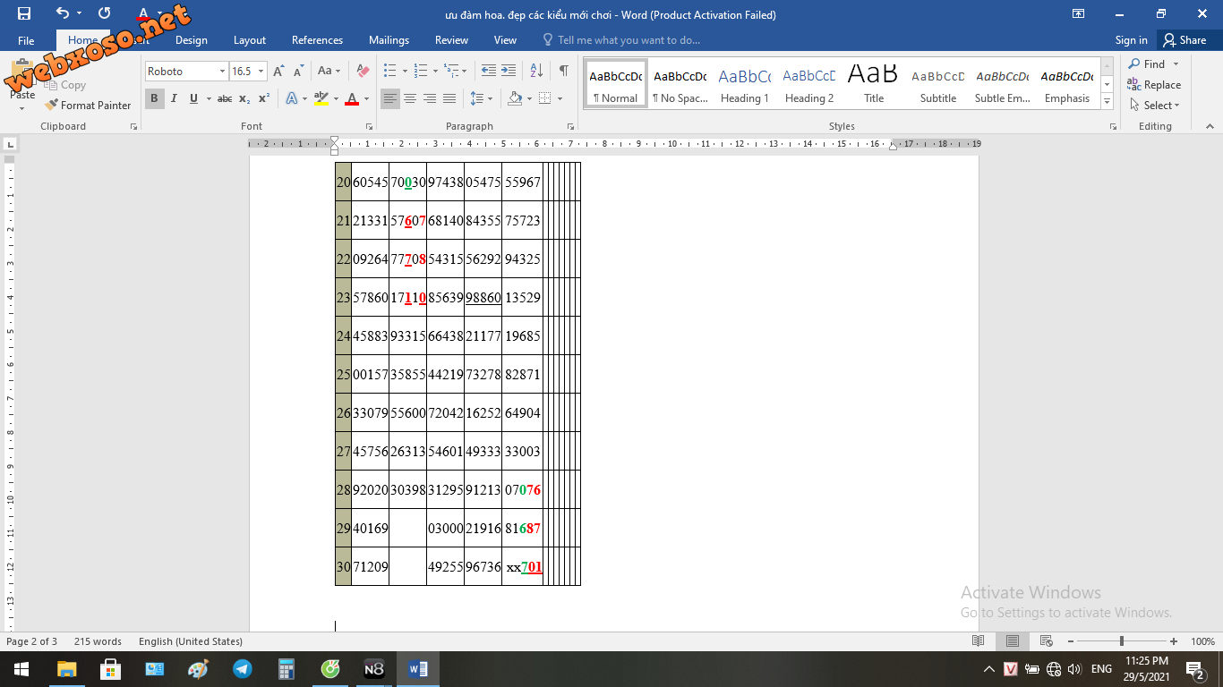Viewport: 1223px width, 687px height.
Task: Expand the Styles gallery with More arrow
Action: coord(1108,102)
